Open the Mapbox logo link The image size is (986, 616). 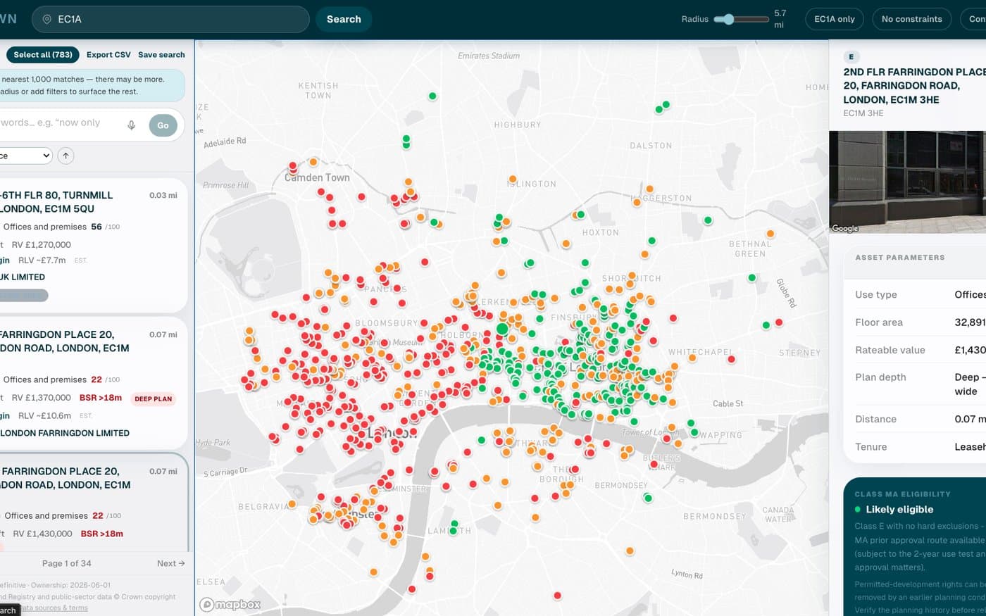pyautogui.click(x=230, y=604)
